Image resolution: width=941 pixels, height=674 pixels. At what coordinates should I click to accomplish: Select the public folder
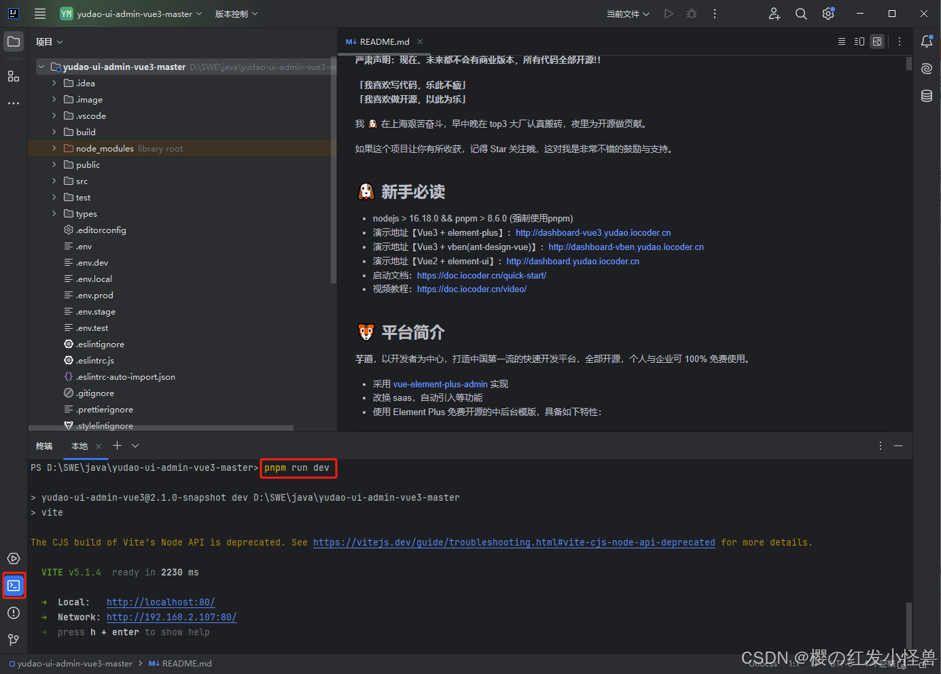point(88,164)
